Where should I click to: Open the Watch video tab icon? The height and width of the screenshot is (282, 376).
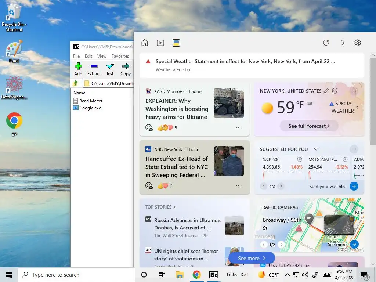coord(160,43)
